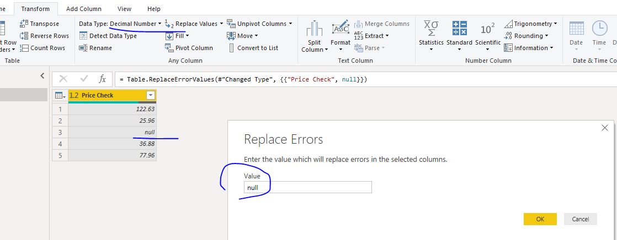Click OK in Replace Errors dialog
The width and height of the screenshot is (617, 240).
tap(540, 219)
